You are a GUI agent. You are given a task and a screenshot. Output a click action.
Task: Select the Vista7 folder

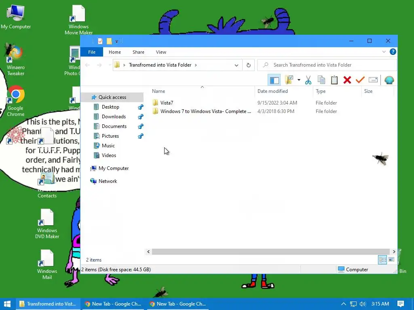(167, 103)
